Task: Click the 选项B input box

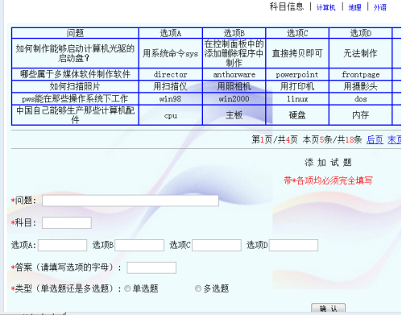Action: pyautogui.click(x=139, y=245)
